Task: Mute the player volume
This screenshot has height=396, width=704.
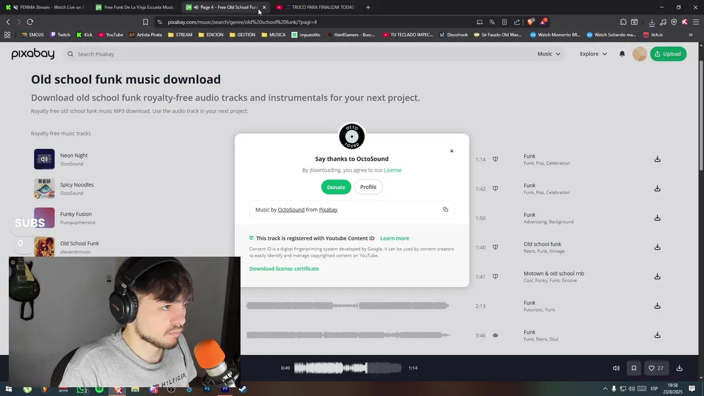Action: coord(616,369)
